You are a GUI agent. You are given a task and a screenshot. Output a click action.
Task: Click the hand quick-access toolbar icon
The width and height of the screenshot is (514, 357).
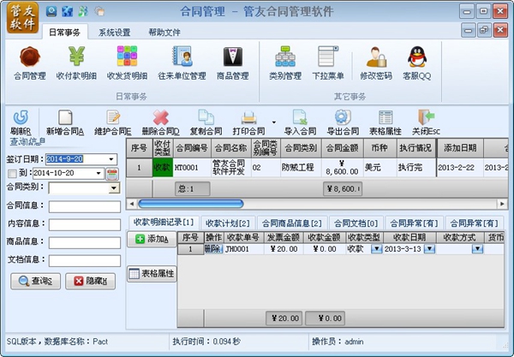99,11
